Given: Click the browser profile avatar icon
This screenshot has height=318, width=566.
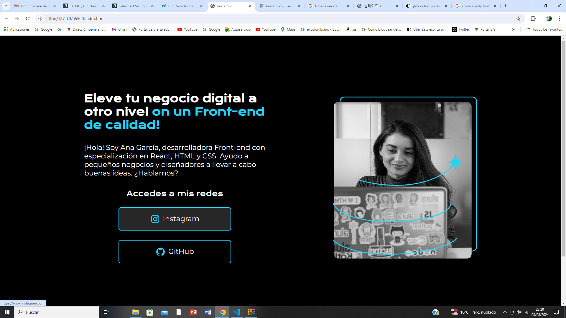Looking at the screenshot, I should tap(549, 18).
